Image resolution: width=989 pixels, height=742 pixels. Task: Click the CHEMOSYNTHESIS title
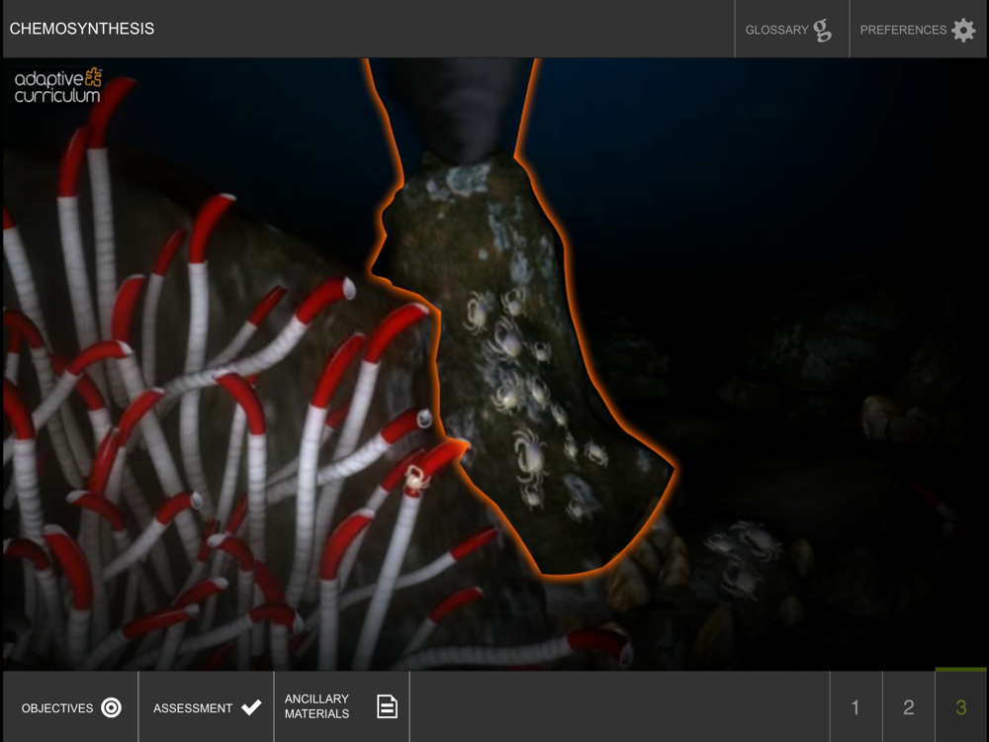pyautogui.click(x=82, y=29)
